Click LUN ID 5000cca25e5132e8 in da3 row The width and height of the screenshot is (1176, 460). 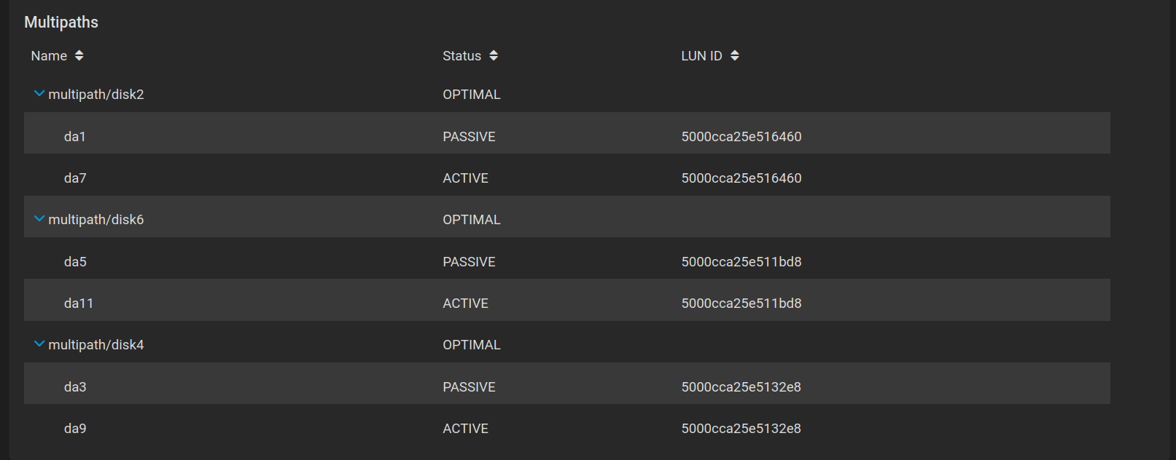741,387
